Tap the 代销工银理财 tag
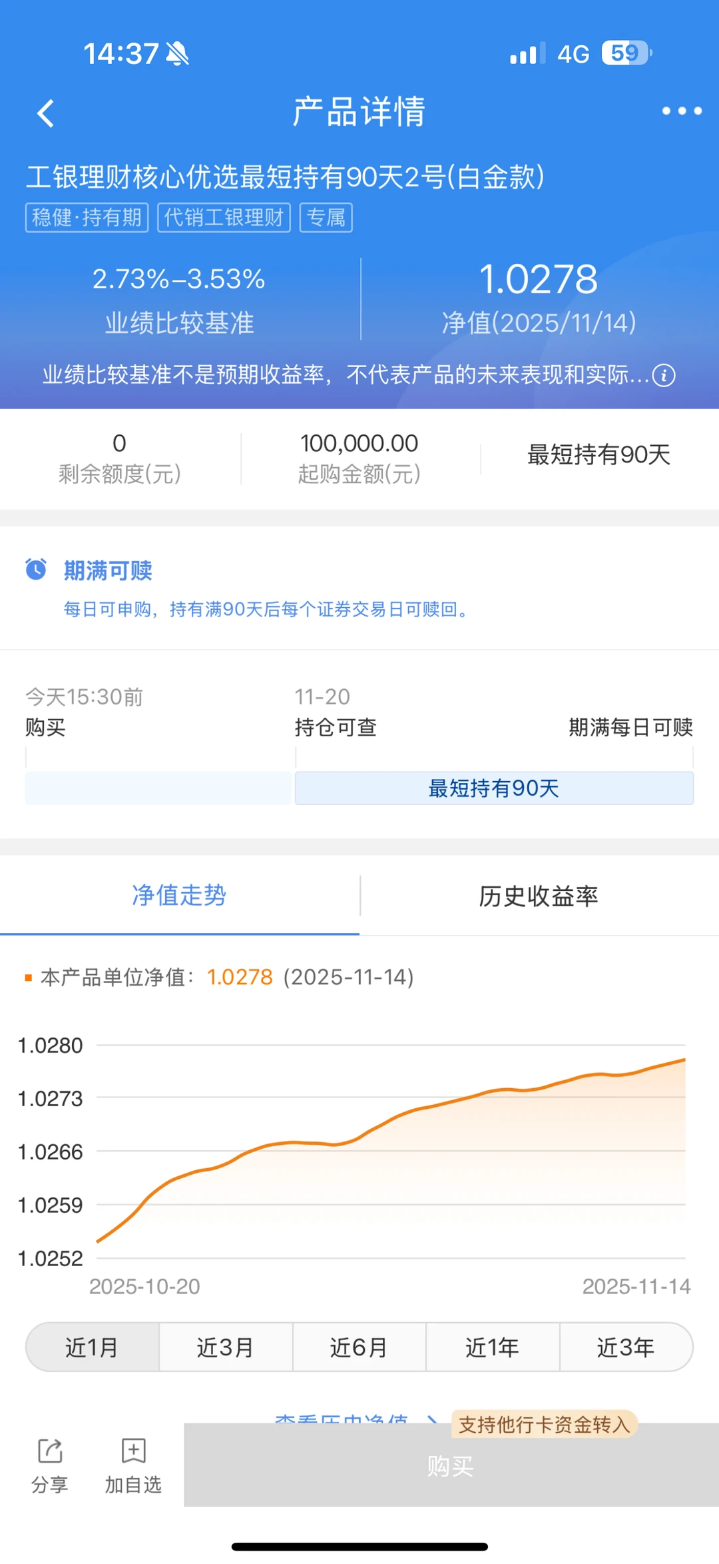719x1564 pixels. (224, 217)
